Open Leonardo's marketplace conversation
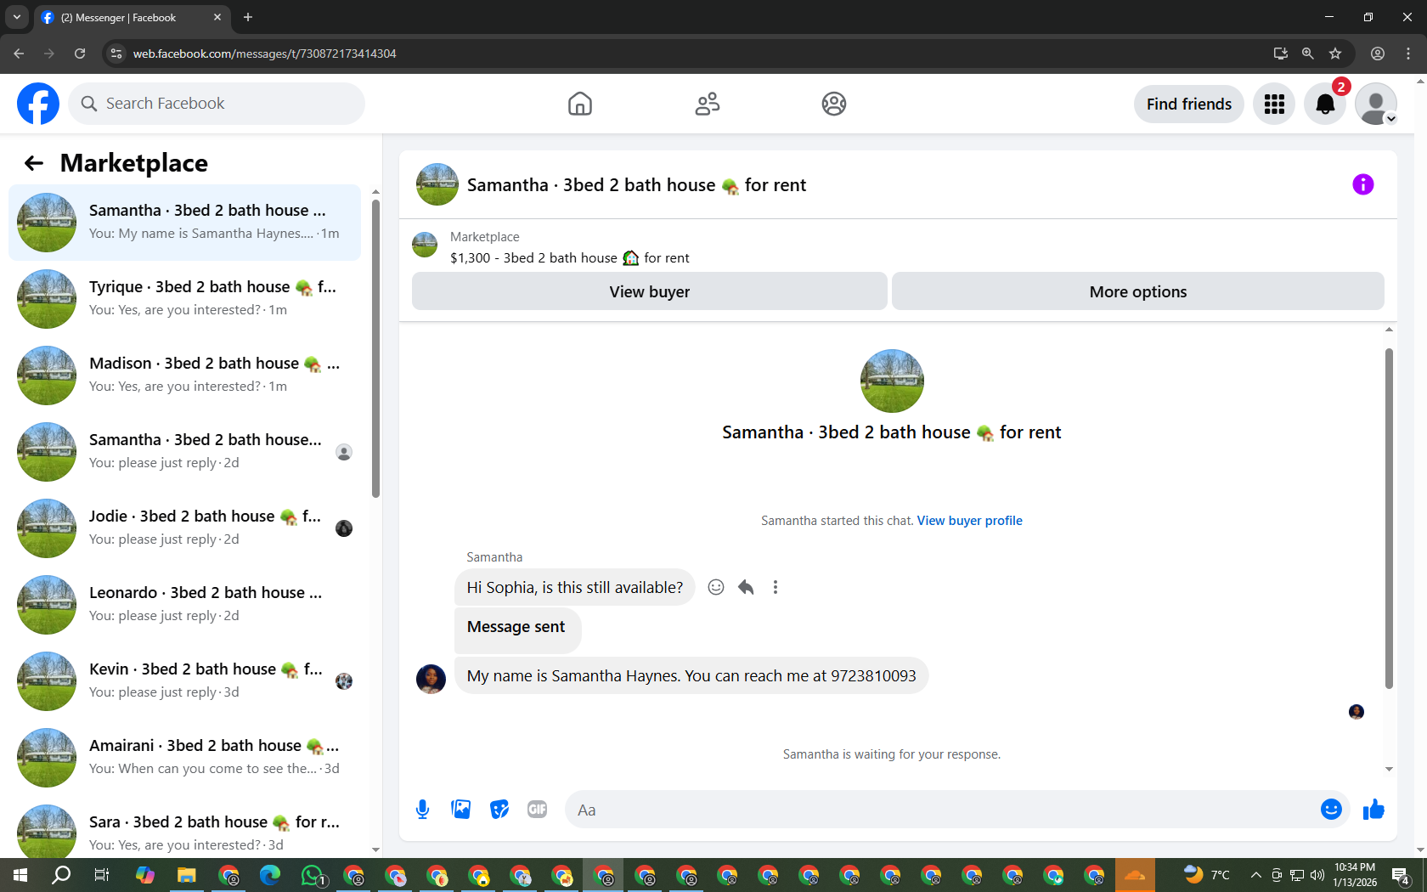This screenshot has height=892, width=1427. coord(185,605)
